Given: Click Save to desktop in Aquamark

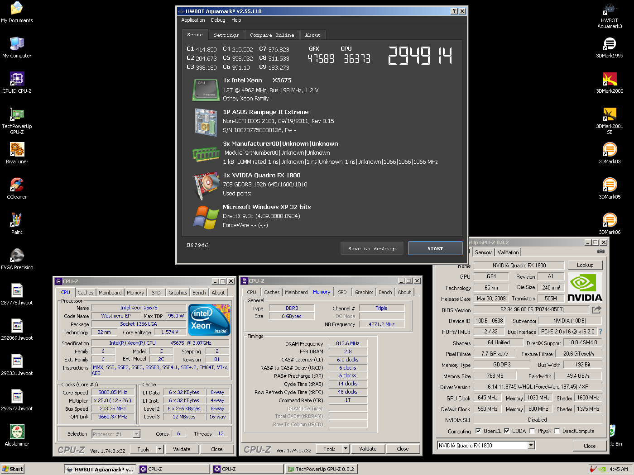Looking at the screenshot, I should (x=372, y=248).
